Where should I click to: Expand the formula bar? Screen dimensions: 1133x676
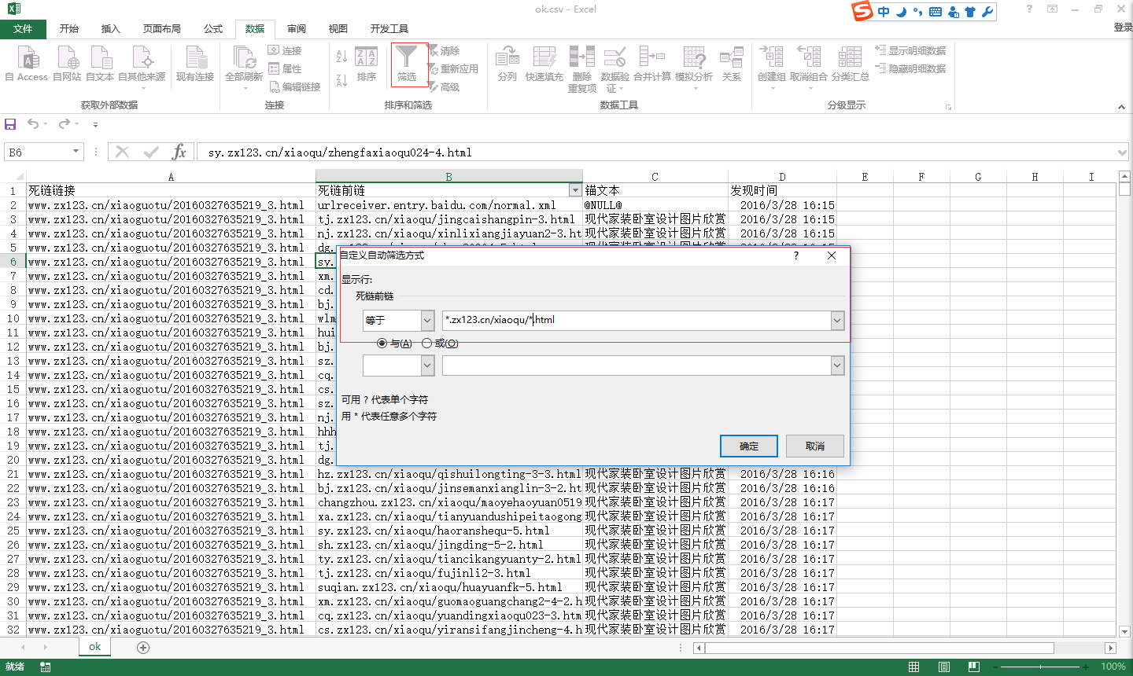pyautogui.click(x=1122, y=152)
